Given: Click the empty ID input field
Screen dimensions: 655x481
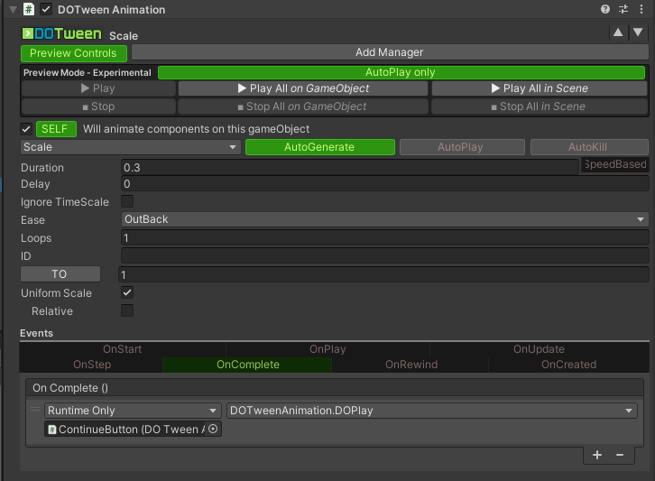Looking at the screenshot, I should pos(384,255).
